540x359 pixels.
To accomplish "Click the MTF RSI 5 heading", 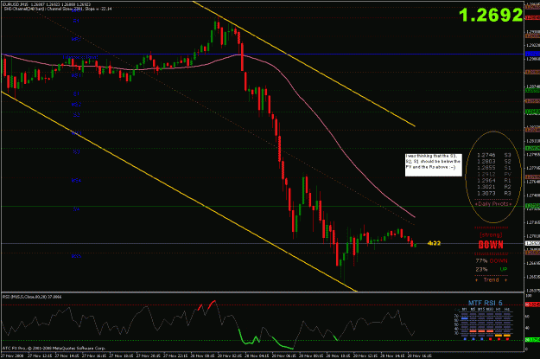I will pos(485,303).
